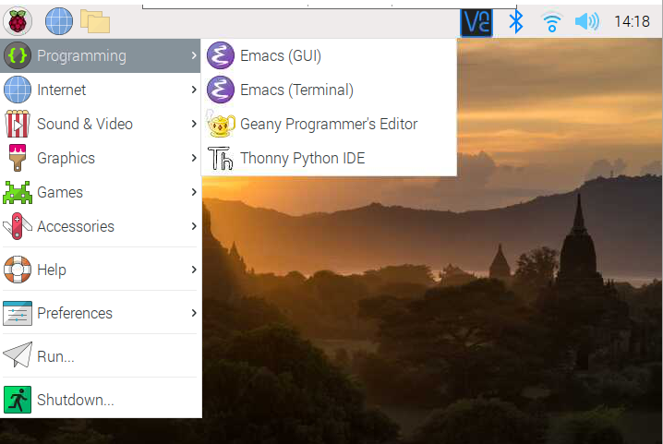Open the Preferences submenu label
663x444 pixels.
tap(75, 313)
